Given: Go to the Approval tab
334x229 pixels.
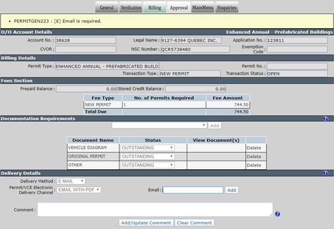Looking at the screenshot, I should click(179, 7).
